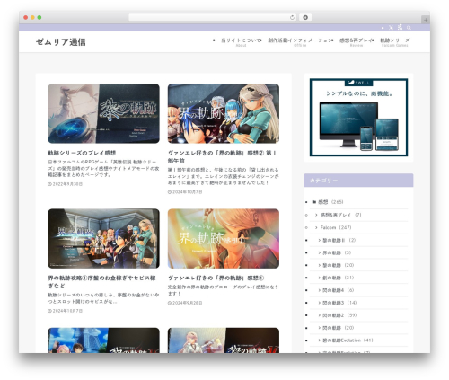Open the X (Twitter) icon in top bar
The image size is (449, 380).
391,28
